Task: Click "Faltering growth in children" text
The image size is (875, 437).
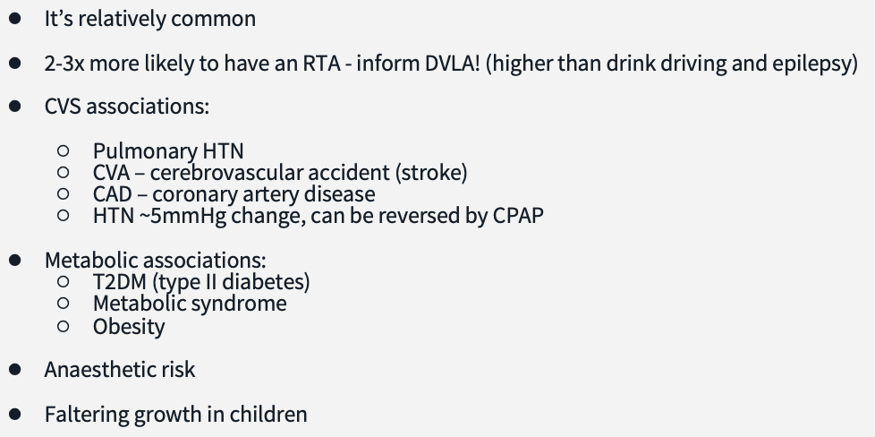Action: click(x=175, y=414)
